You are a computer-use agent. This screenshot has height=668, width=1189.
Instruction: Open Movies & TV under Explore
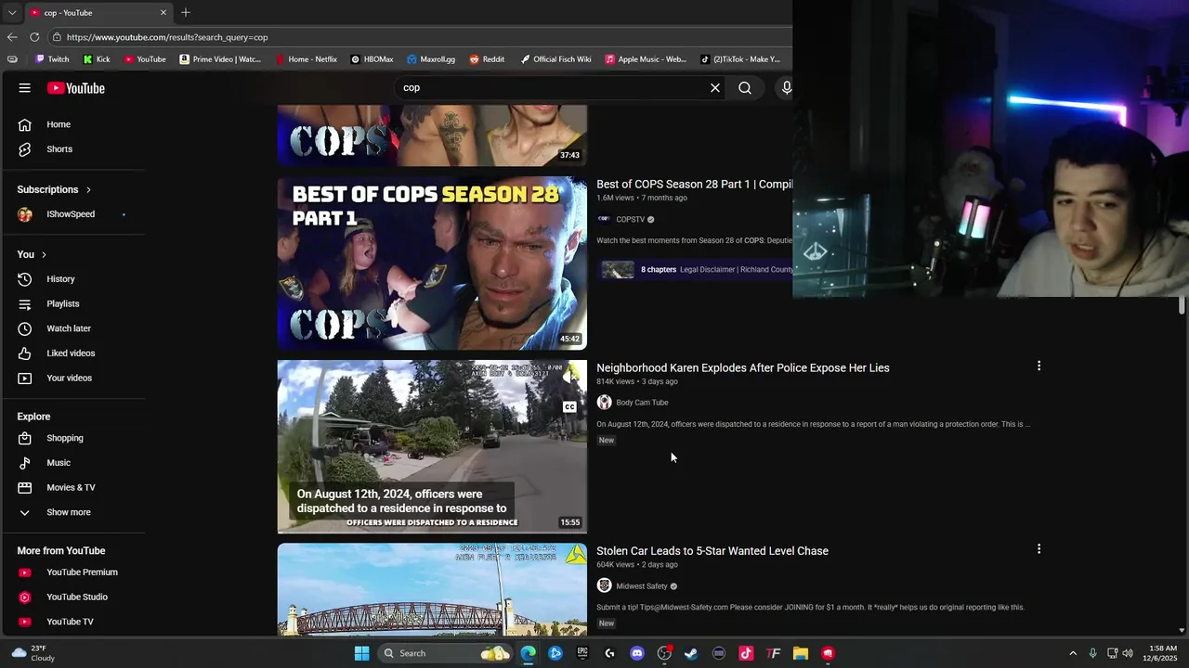(72, 488)
